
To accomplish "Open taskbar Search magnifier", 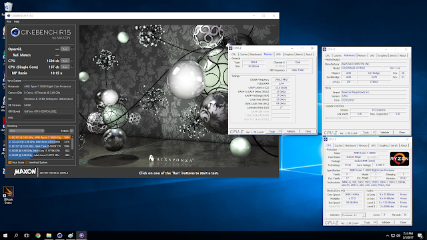I will [16, 235].
